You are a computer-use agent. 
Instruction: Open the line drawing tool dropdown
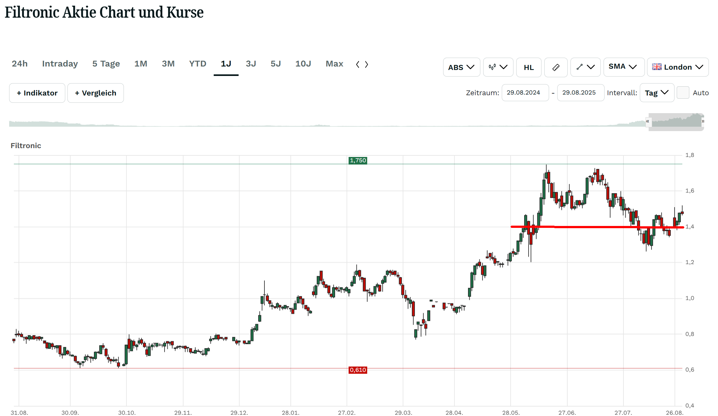click(585, 67)
